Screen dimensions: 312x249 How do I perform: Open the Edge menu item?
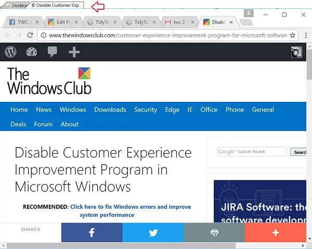point(172,110)
